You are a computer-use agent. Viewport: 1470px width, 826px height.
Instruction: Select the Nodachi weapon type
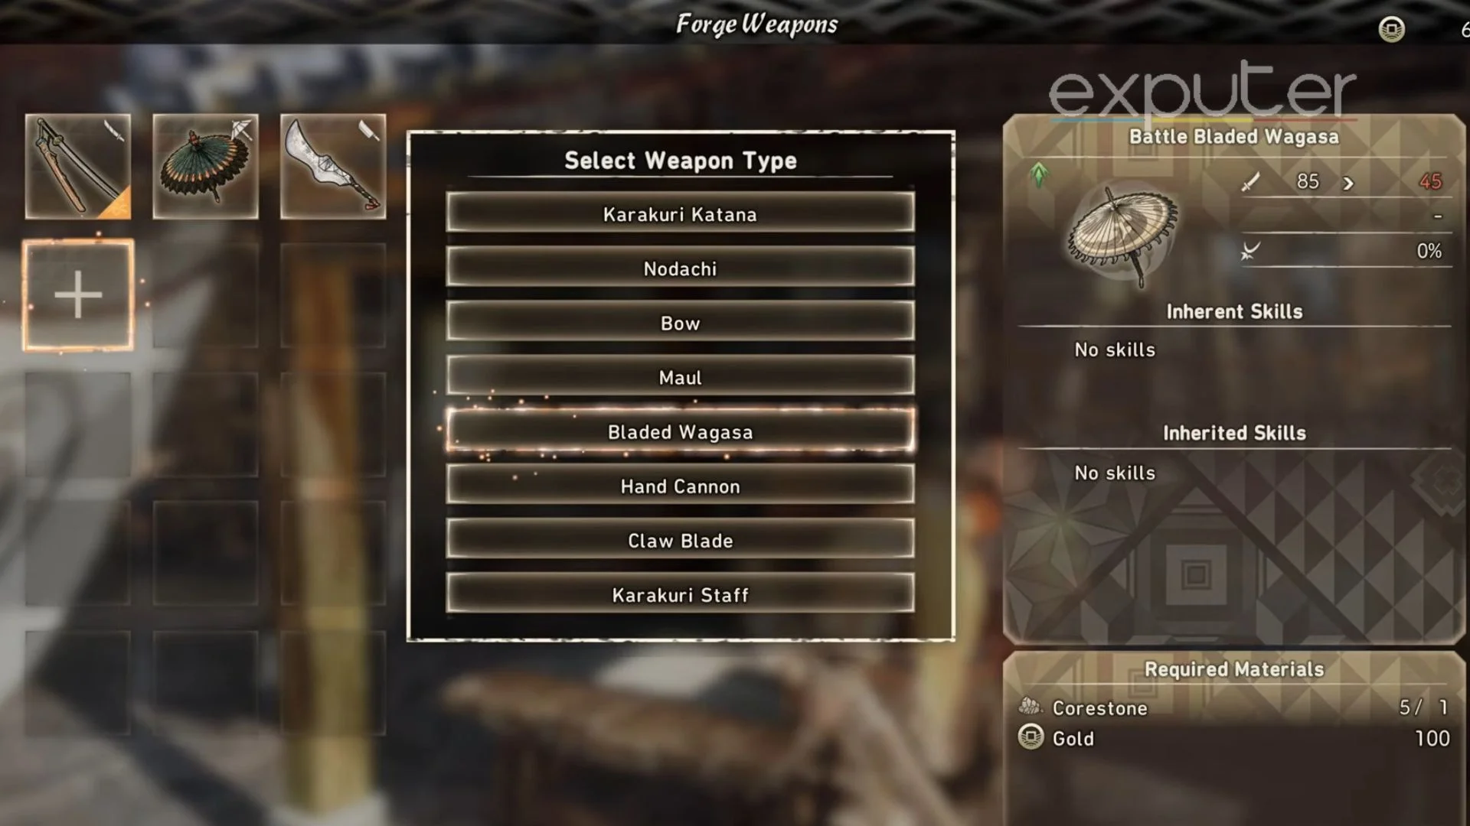(681, 268)
